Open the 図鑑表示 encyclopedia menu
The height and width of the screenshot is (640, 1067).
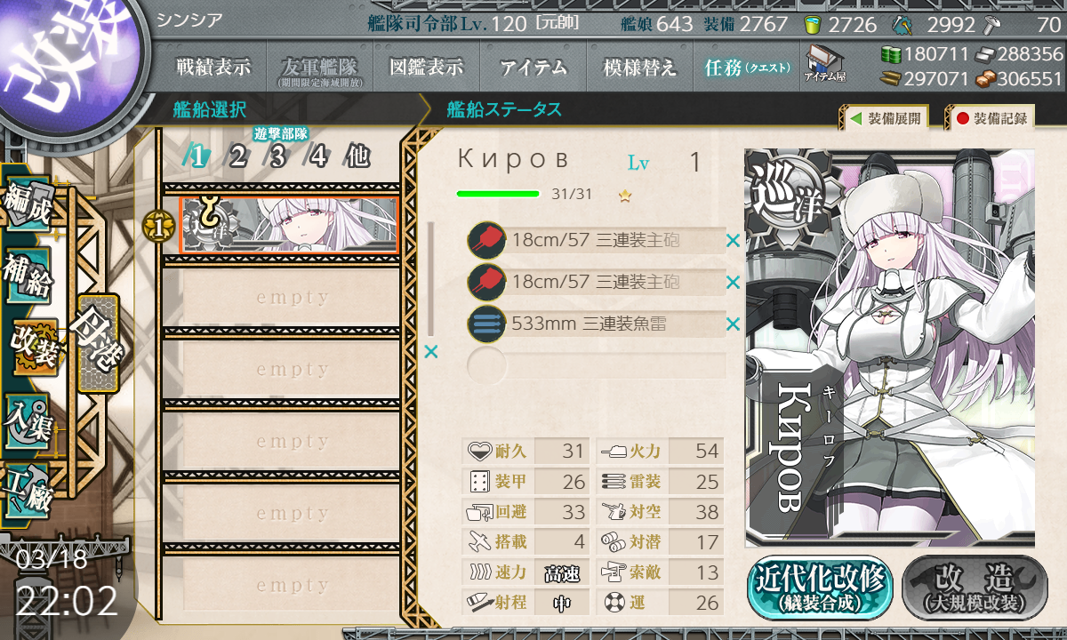428,68
